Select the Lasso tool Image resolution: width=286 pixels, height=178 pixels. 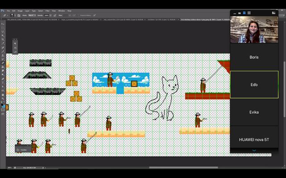(3, 31)
